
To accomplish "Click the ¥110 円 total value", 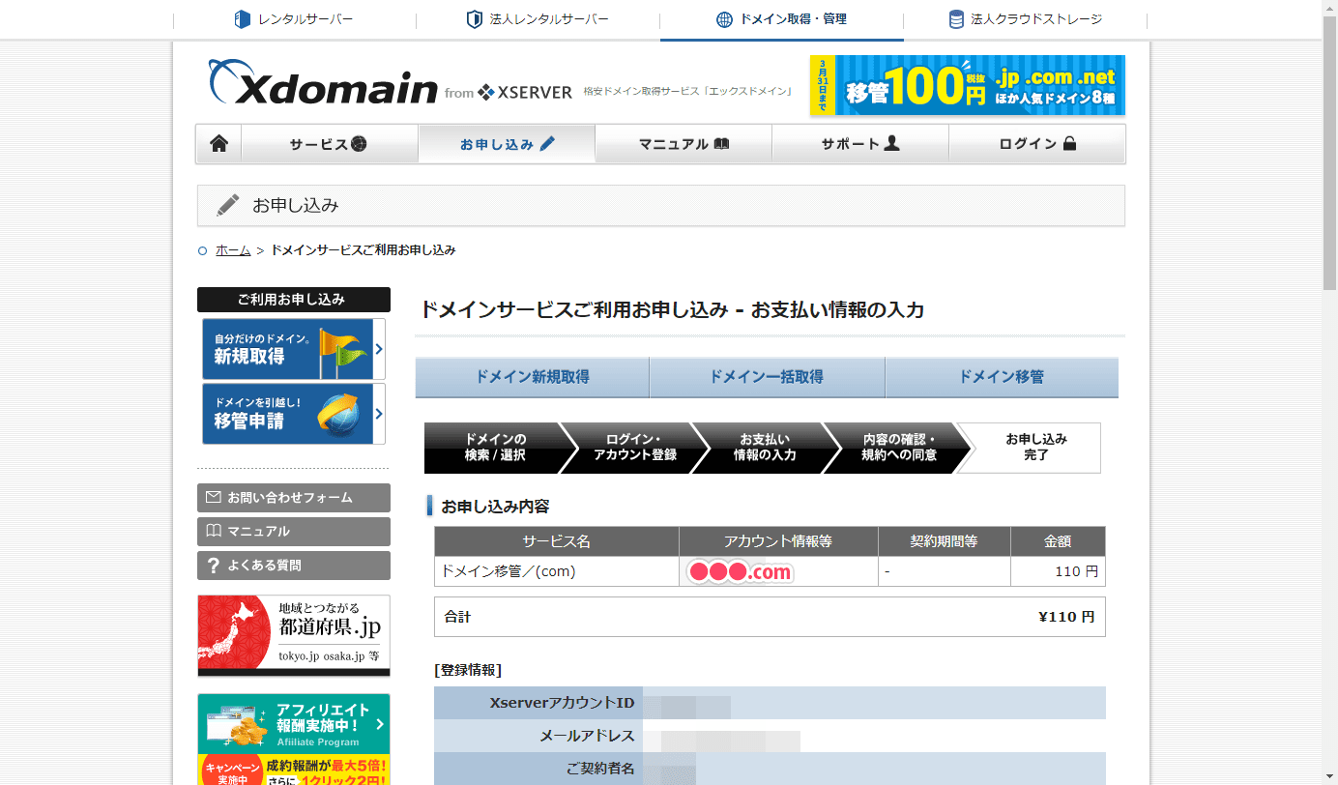I will (1066, 617).
